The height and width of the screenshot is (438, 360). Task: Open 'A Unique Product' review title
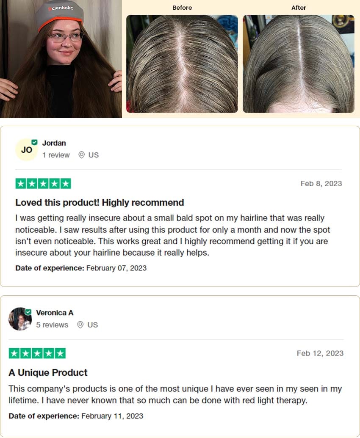coord(48,373)
